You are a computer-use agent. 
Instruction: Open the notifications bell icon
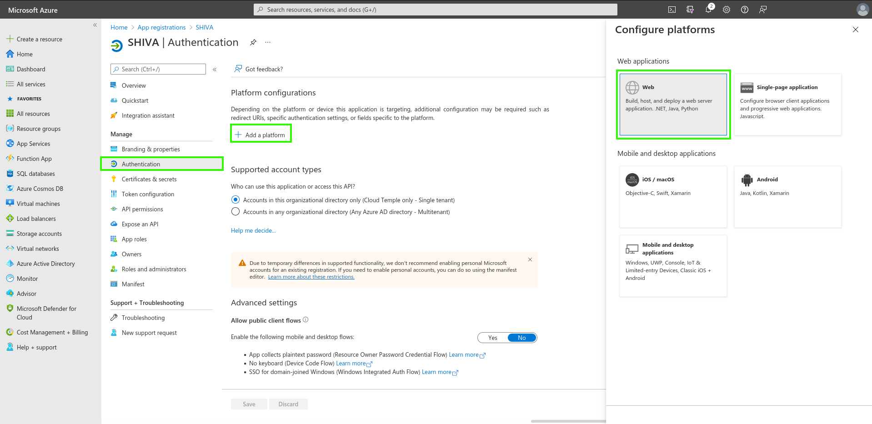(708, 10)
